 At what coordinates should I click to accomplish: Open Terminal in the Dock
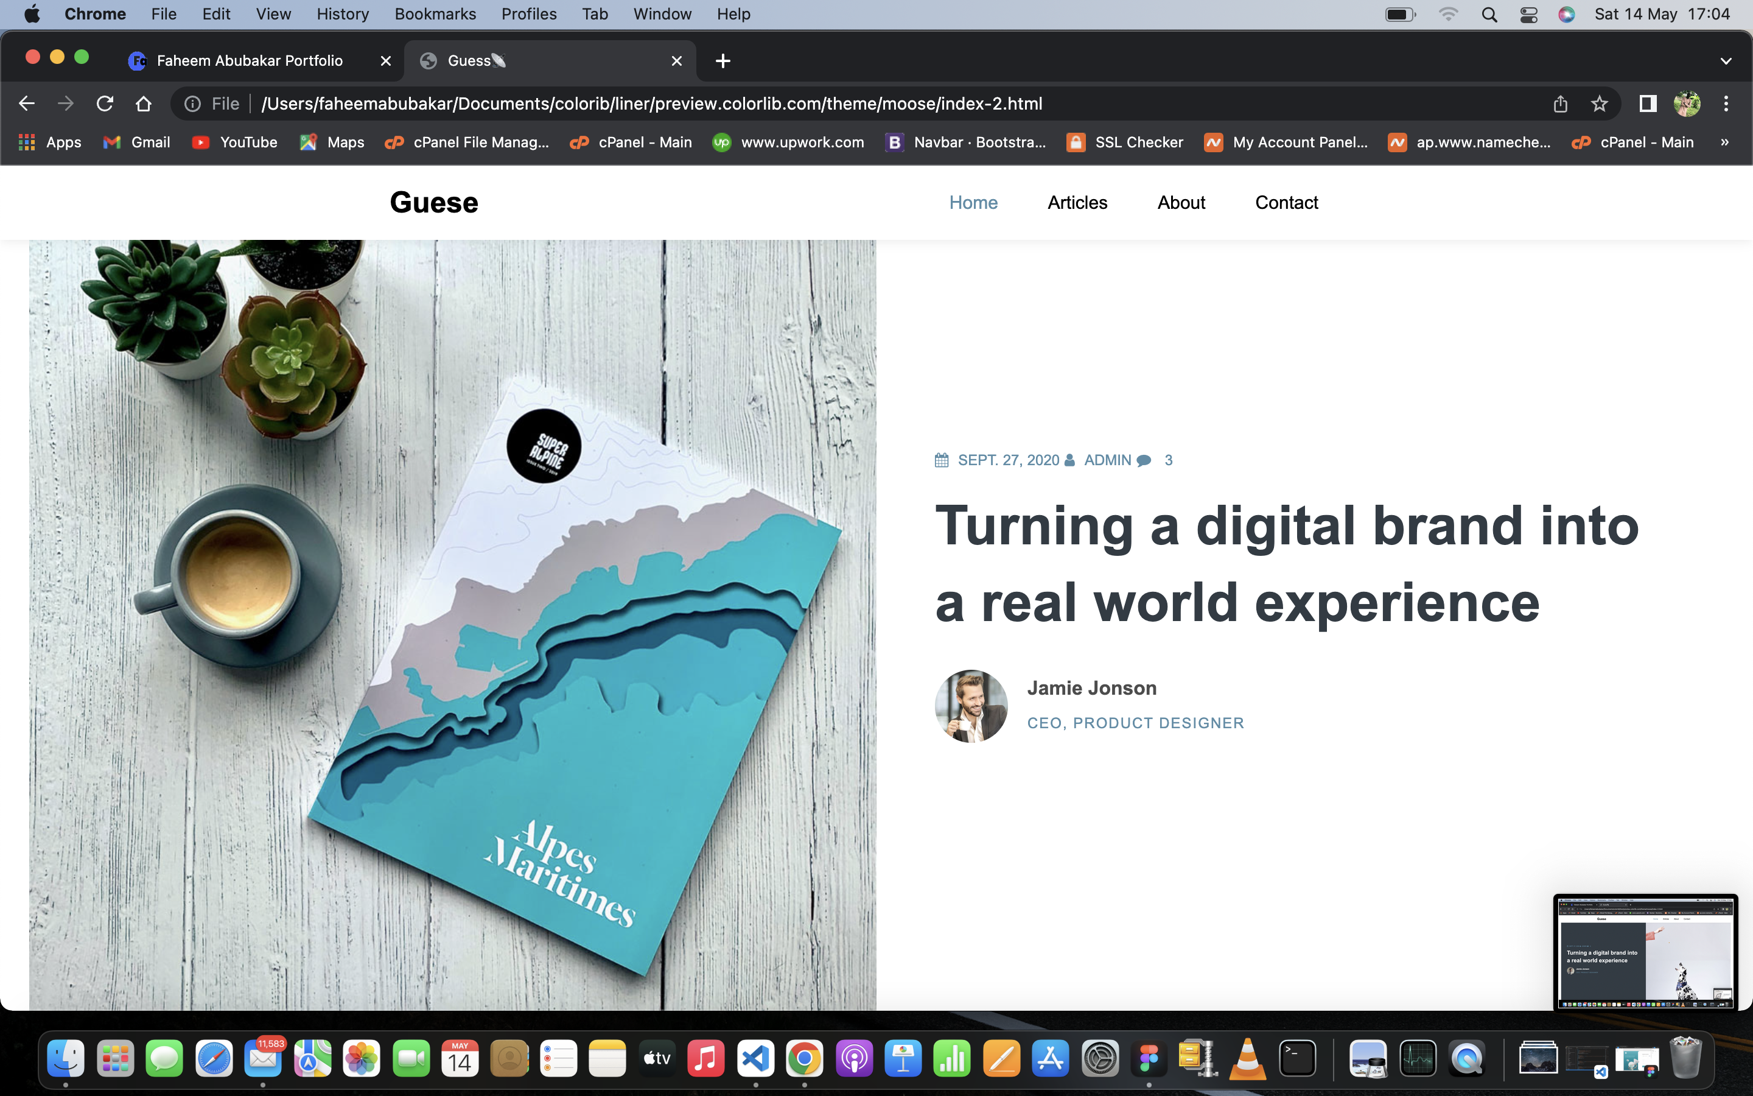pyautogui.click(x=1297, y=1058)
